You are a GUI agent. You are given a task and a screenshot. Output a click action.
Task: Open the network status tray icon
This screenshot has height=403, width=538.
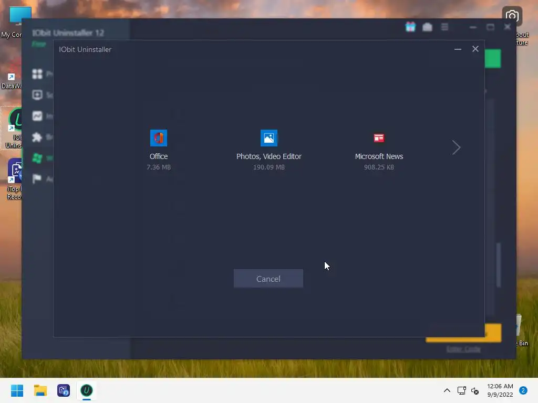pyautogui.click(x=461, y=390)
